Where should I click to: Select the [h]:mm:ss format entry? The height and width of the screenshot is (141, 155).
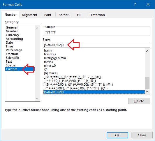pos(51,73)
